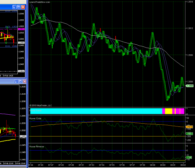This screenshot has height=168, width=195.
Task: Click the 1.3518 price axis label
Action: pos(190,2)
